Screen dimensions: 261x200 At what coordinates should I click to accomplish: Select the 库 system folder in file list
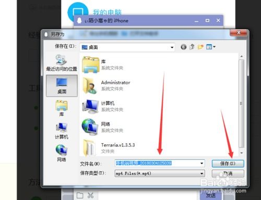pyautogui.click(x=103, y=65)
